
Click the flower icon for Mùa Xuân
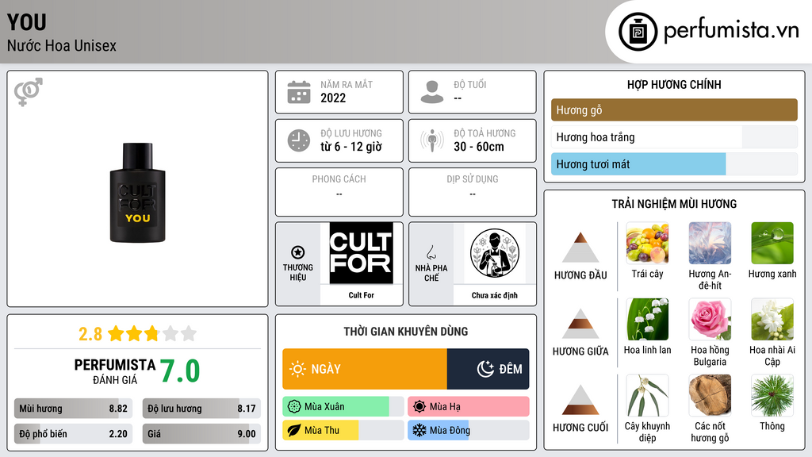pos(294,407)
